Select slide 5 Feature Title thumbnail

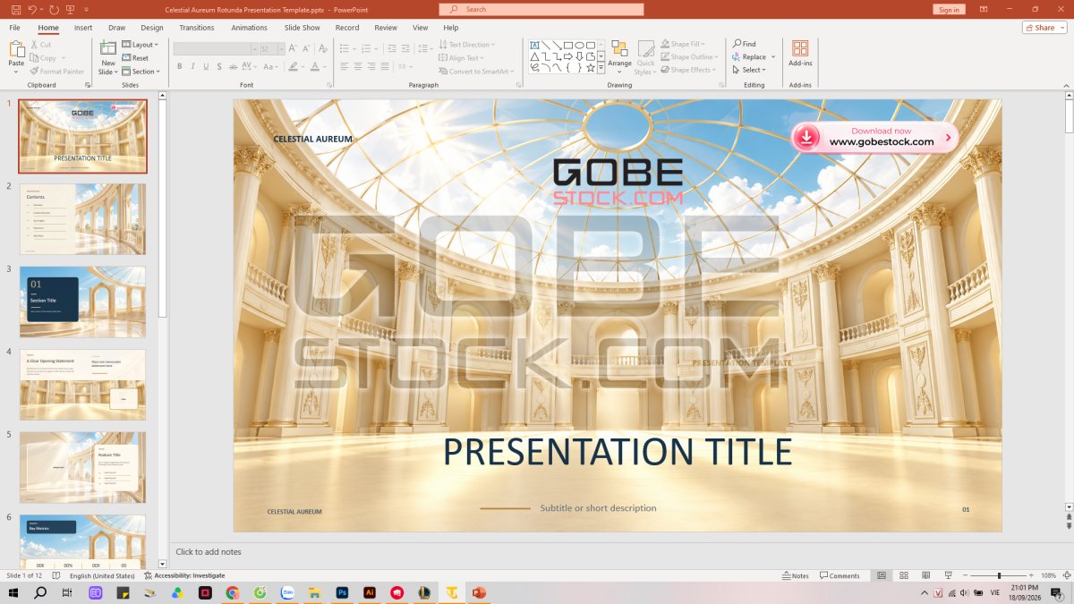(x=82, y=467)
